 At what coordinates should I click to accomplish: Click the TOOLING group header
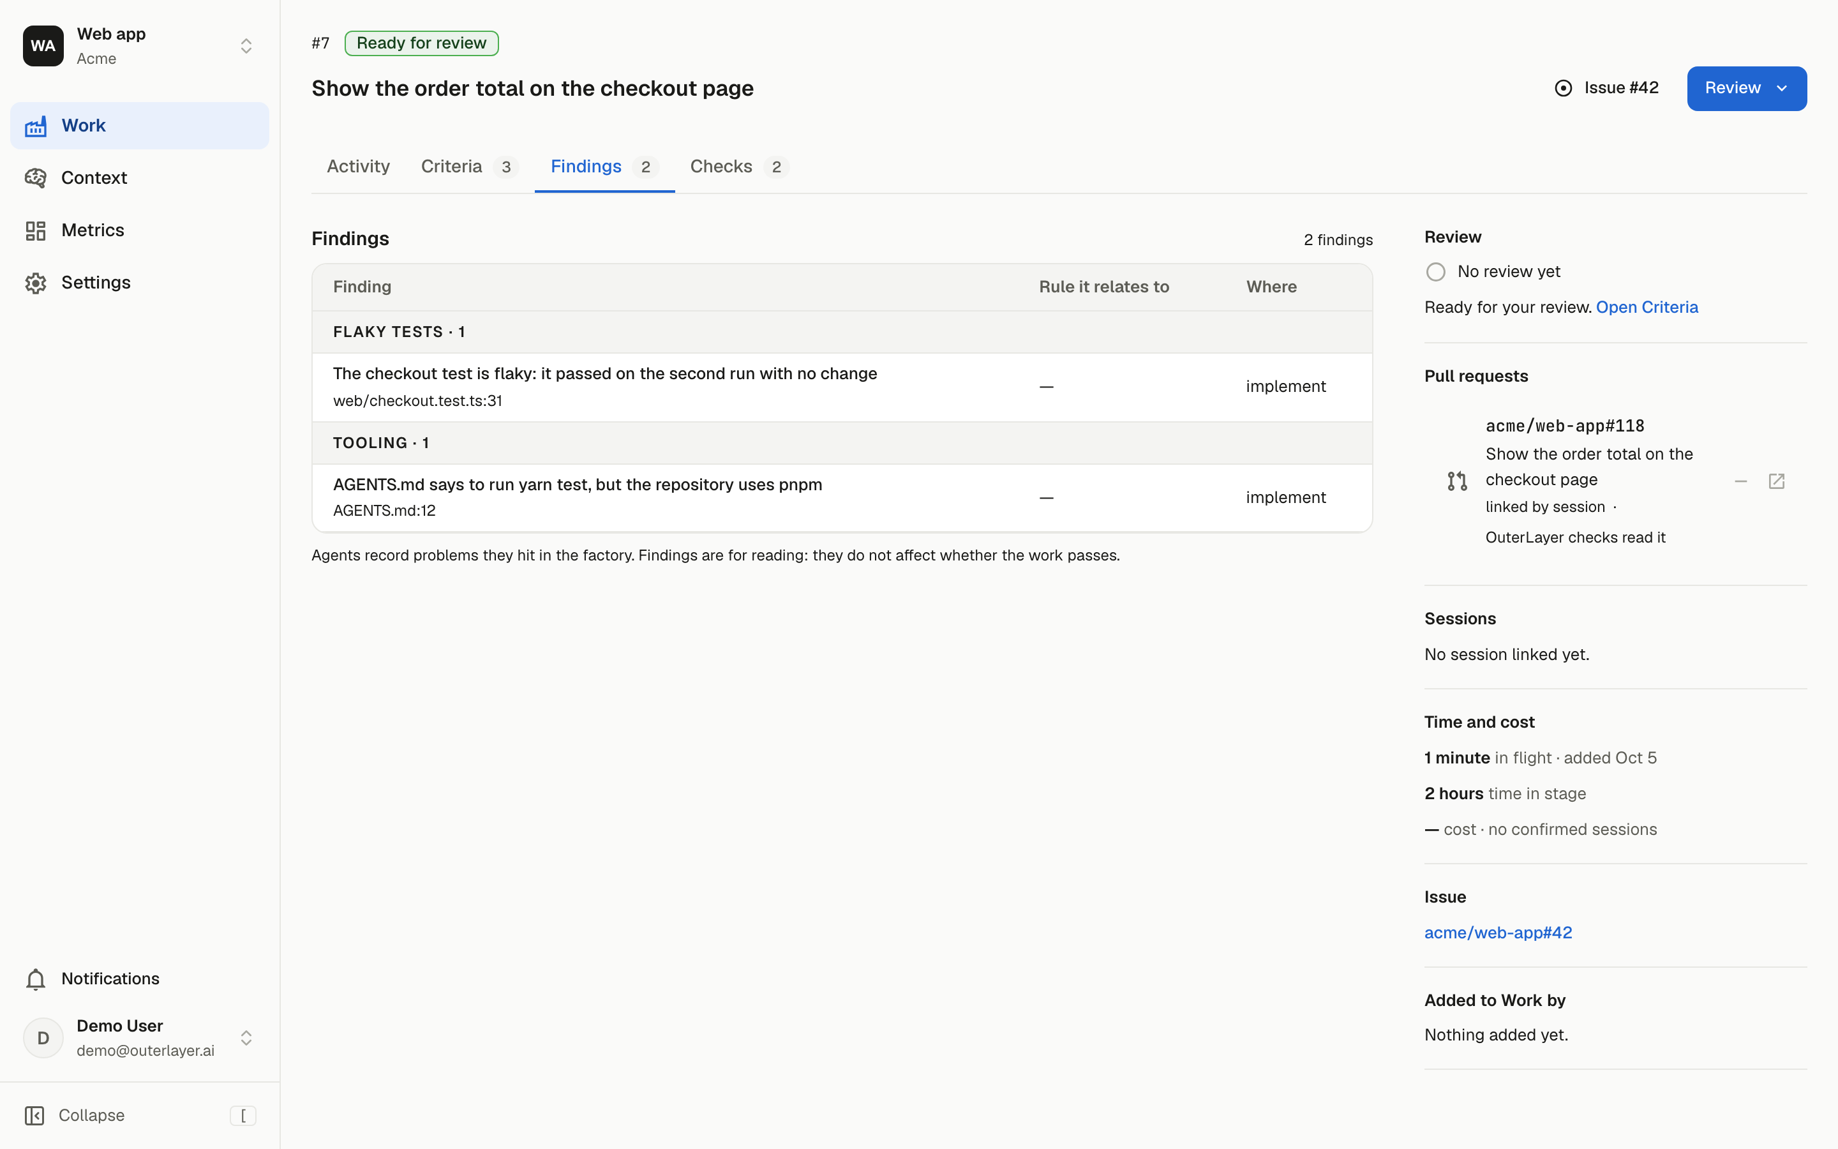point(842,443)
